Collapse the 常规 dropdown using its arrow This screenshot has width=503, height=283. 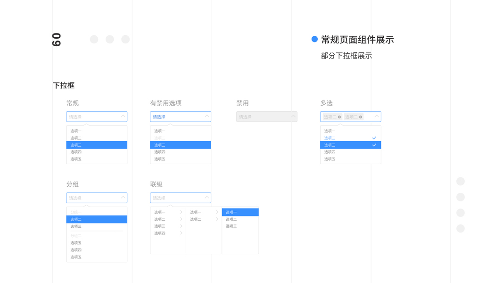click(123, 116)
